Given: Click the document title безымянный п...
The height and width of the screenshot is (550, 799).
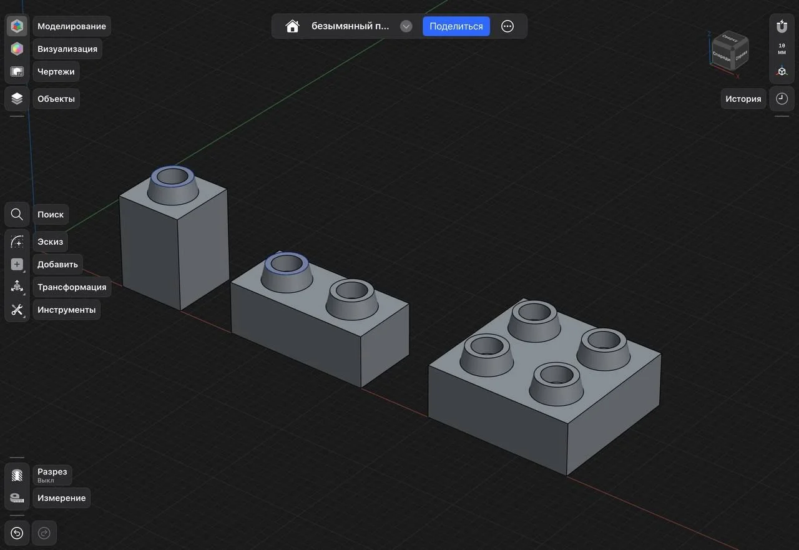Looking at the screenshot, I should [350, 26].
